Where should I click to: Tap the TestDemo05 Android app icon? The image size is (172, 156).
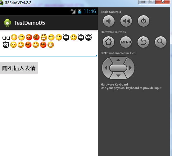coord(7,23)
